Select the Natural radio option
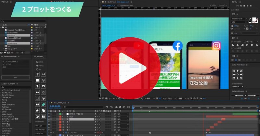 (x=37, y=62)
